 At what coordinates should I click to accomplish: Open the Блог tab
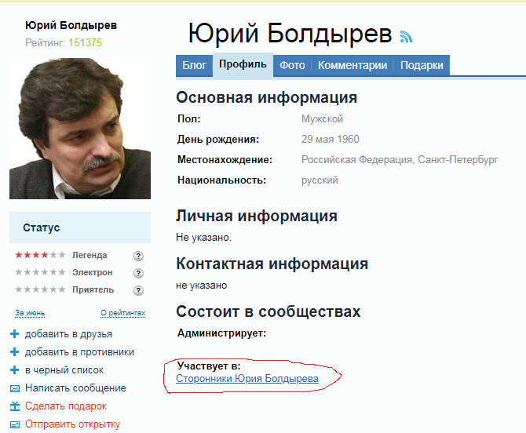click(x=194, y=65)
